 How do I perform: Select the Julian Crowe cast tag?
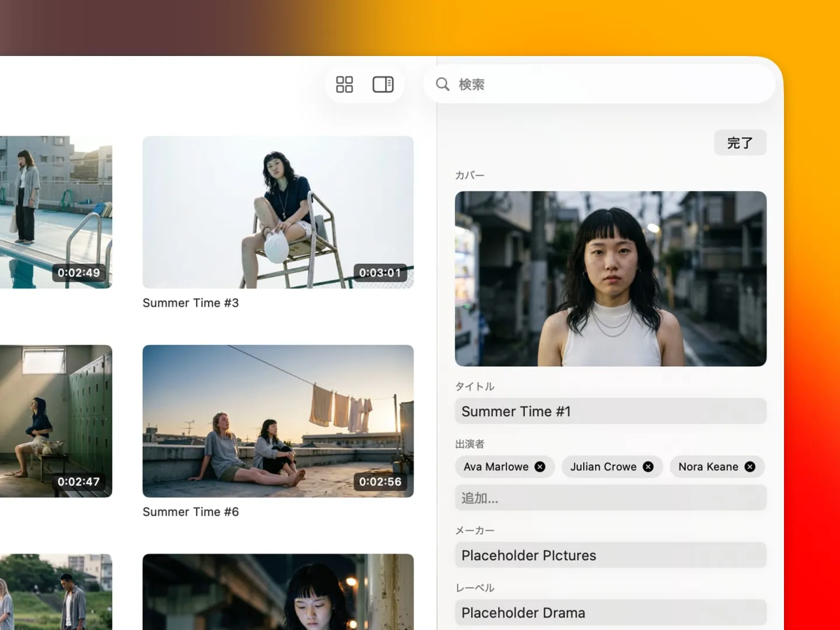coord(612,467)
